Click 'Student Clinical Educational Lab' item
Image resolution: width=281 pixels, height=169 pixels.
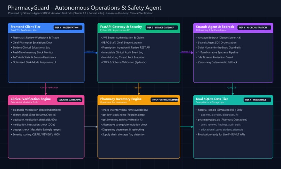(31, 47)
